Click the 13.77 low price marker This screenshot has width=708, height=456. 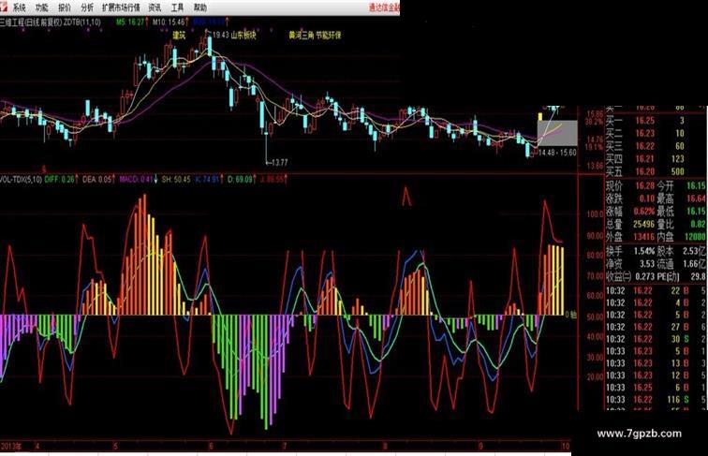coord(279,162)
